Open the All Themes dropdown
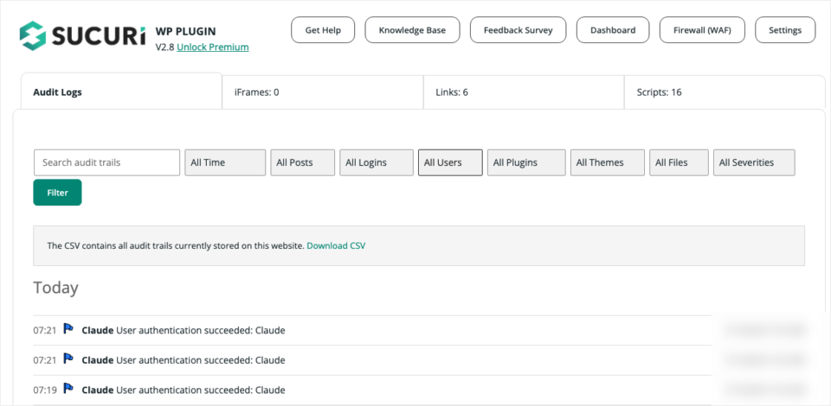 click(608, 162)
